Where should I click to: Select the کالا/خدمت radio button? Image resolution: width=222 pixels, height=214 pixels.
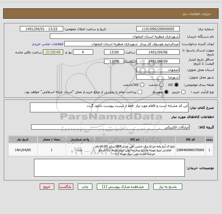click(142, 85)
